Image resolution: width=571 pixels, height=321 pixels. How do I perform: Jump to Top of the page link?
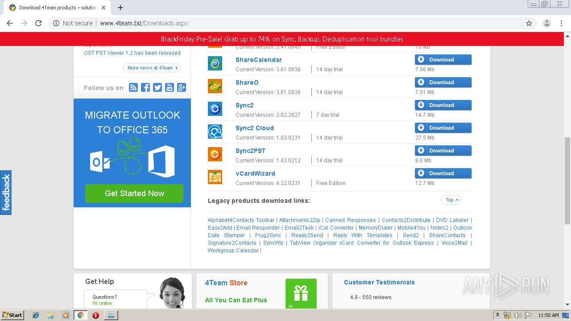point(451,200)
